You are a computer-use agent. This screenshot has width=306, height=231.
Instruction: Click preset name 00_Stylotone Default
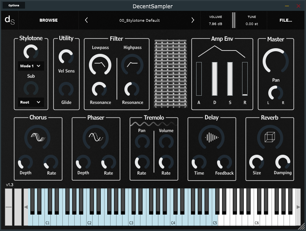click(139, 20)
